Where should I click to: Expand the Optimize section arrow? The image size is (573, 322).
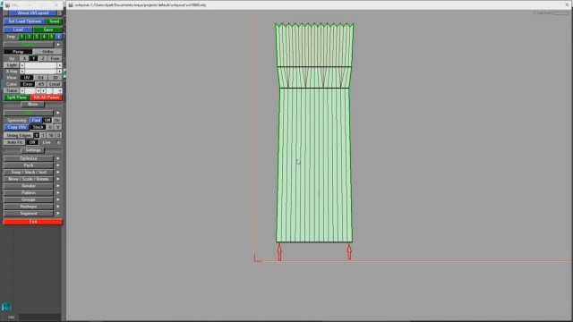pyautogui.click(x=58, y=158)
